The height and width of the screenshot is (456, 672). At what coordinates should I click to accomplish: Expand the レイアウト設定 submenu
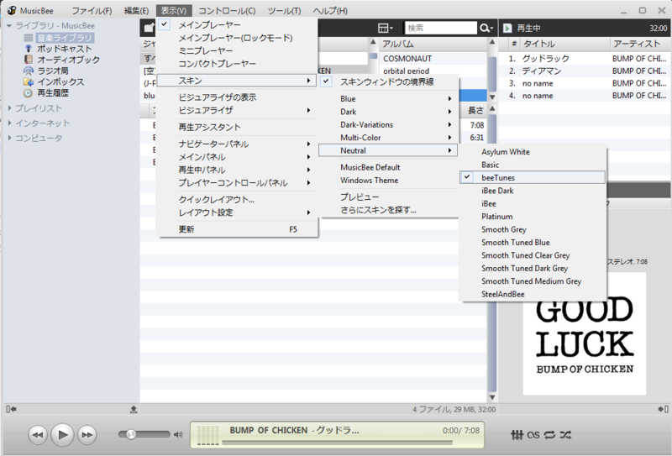click(x=237, y=212)
